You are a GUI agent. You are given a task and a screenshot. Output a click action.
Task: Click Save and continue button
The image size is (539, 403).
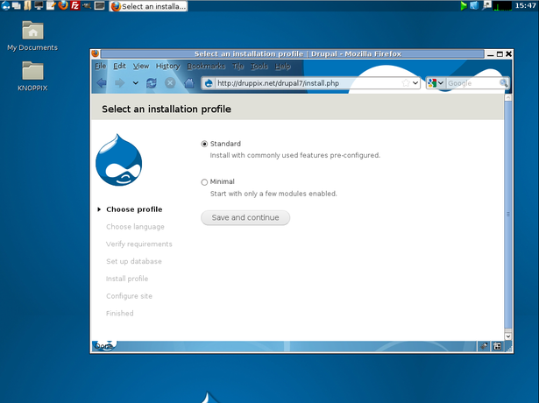click(245, 218)
